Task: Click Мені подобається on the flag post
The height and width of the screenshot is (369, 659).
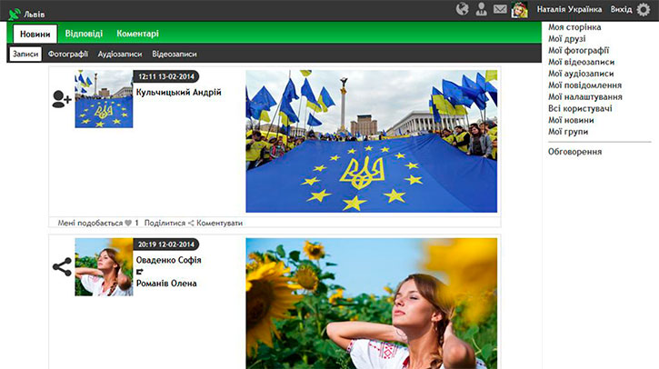Action: click(x=90, y=224)
